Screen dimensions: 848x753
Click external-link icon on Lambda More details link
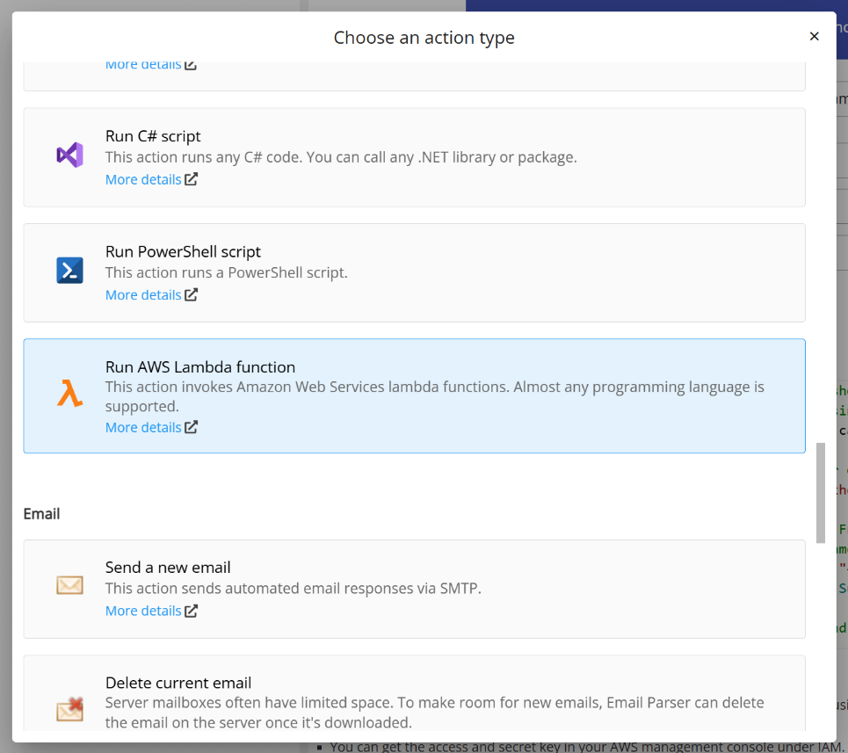coord(192,427)
